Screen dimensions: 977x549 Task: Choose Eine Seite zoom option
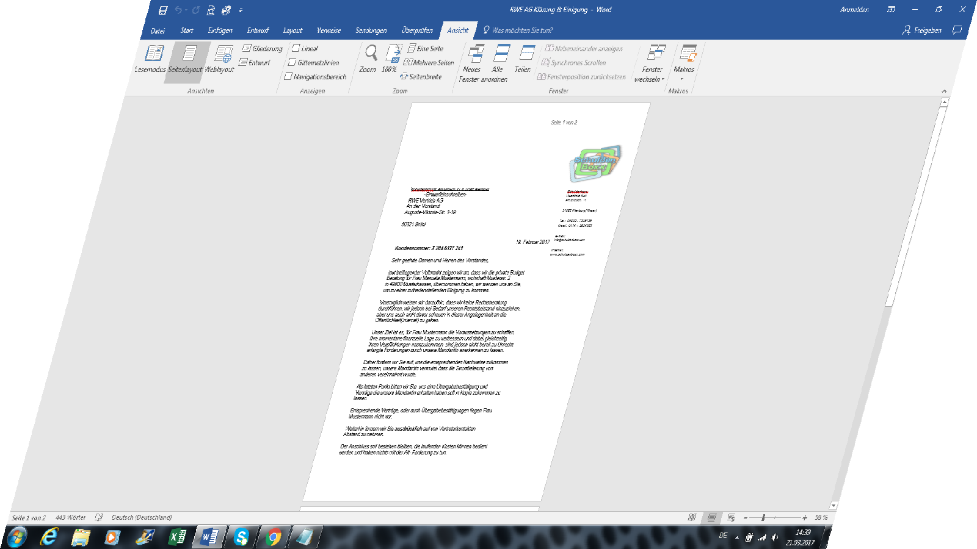point(426,48)
